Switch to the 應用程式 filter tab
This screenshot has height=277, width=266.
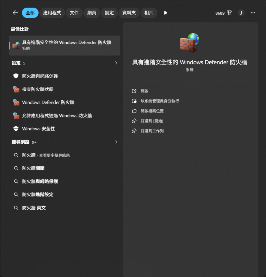click(52, 13)
